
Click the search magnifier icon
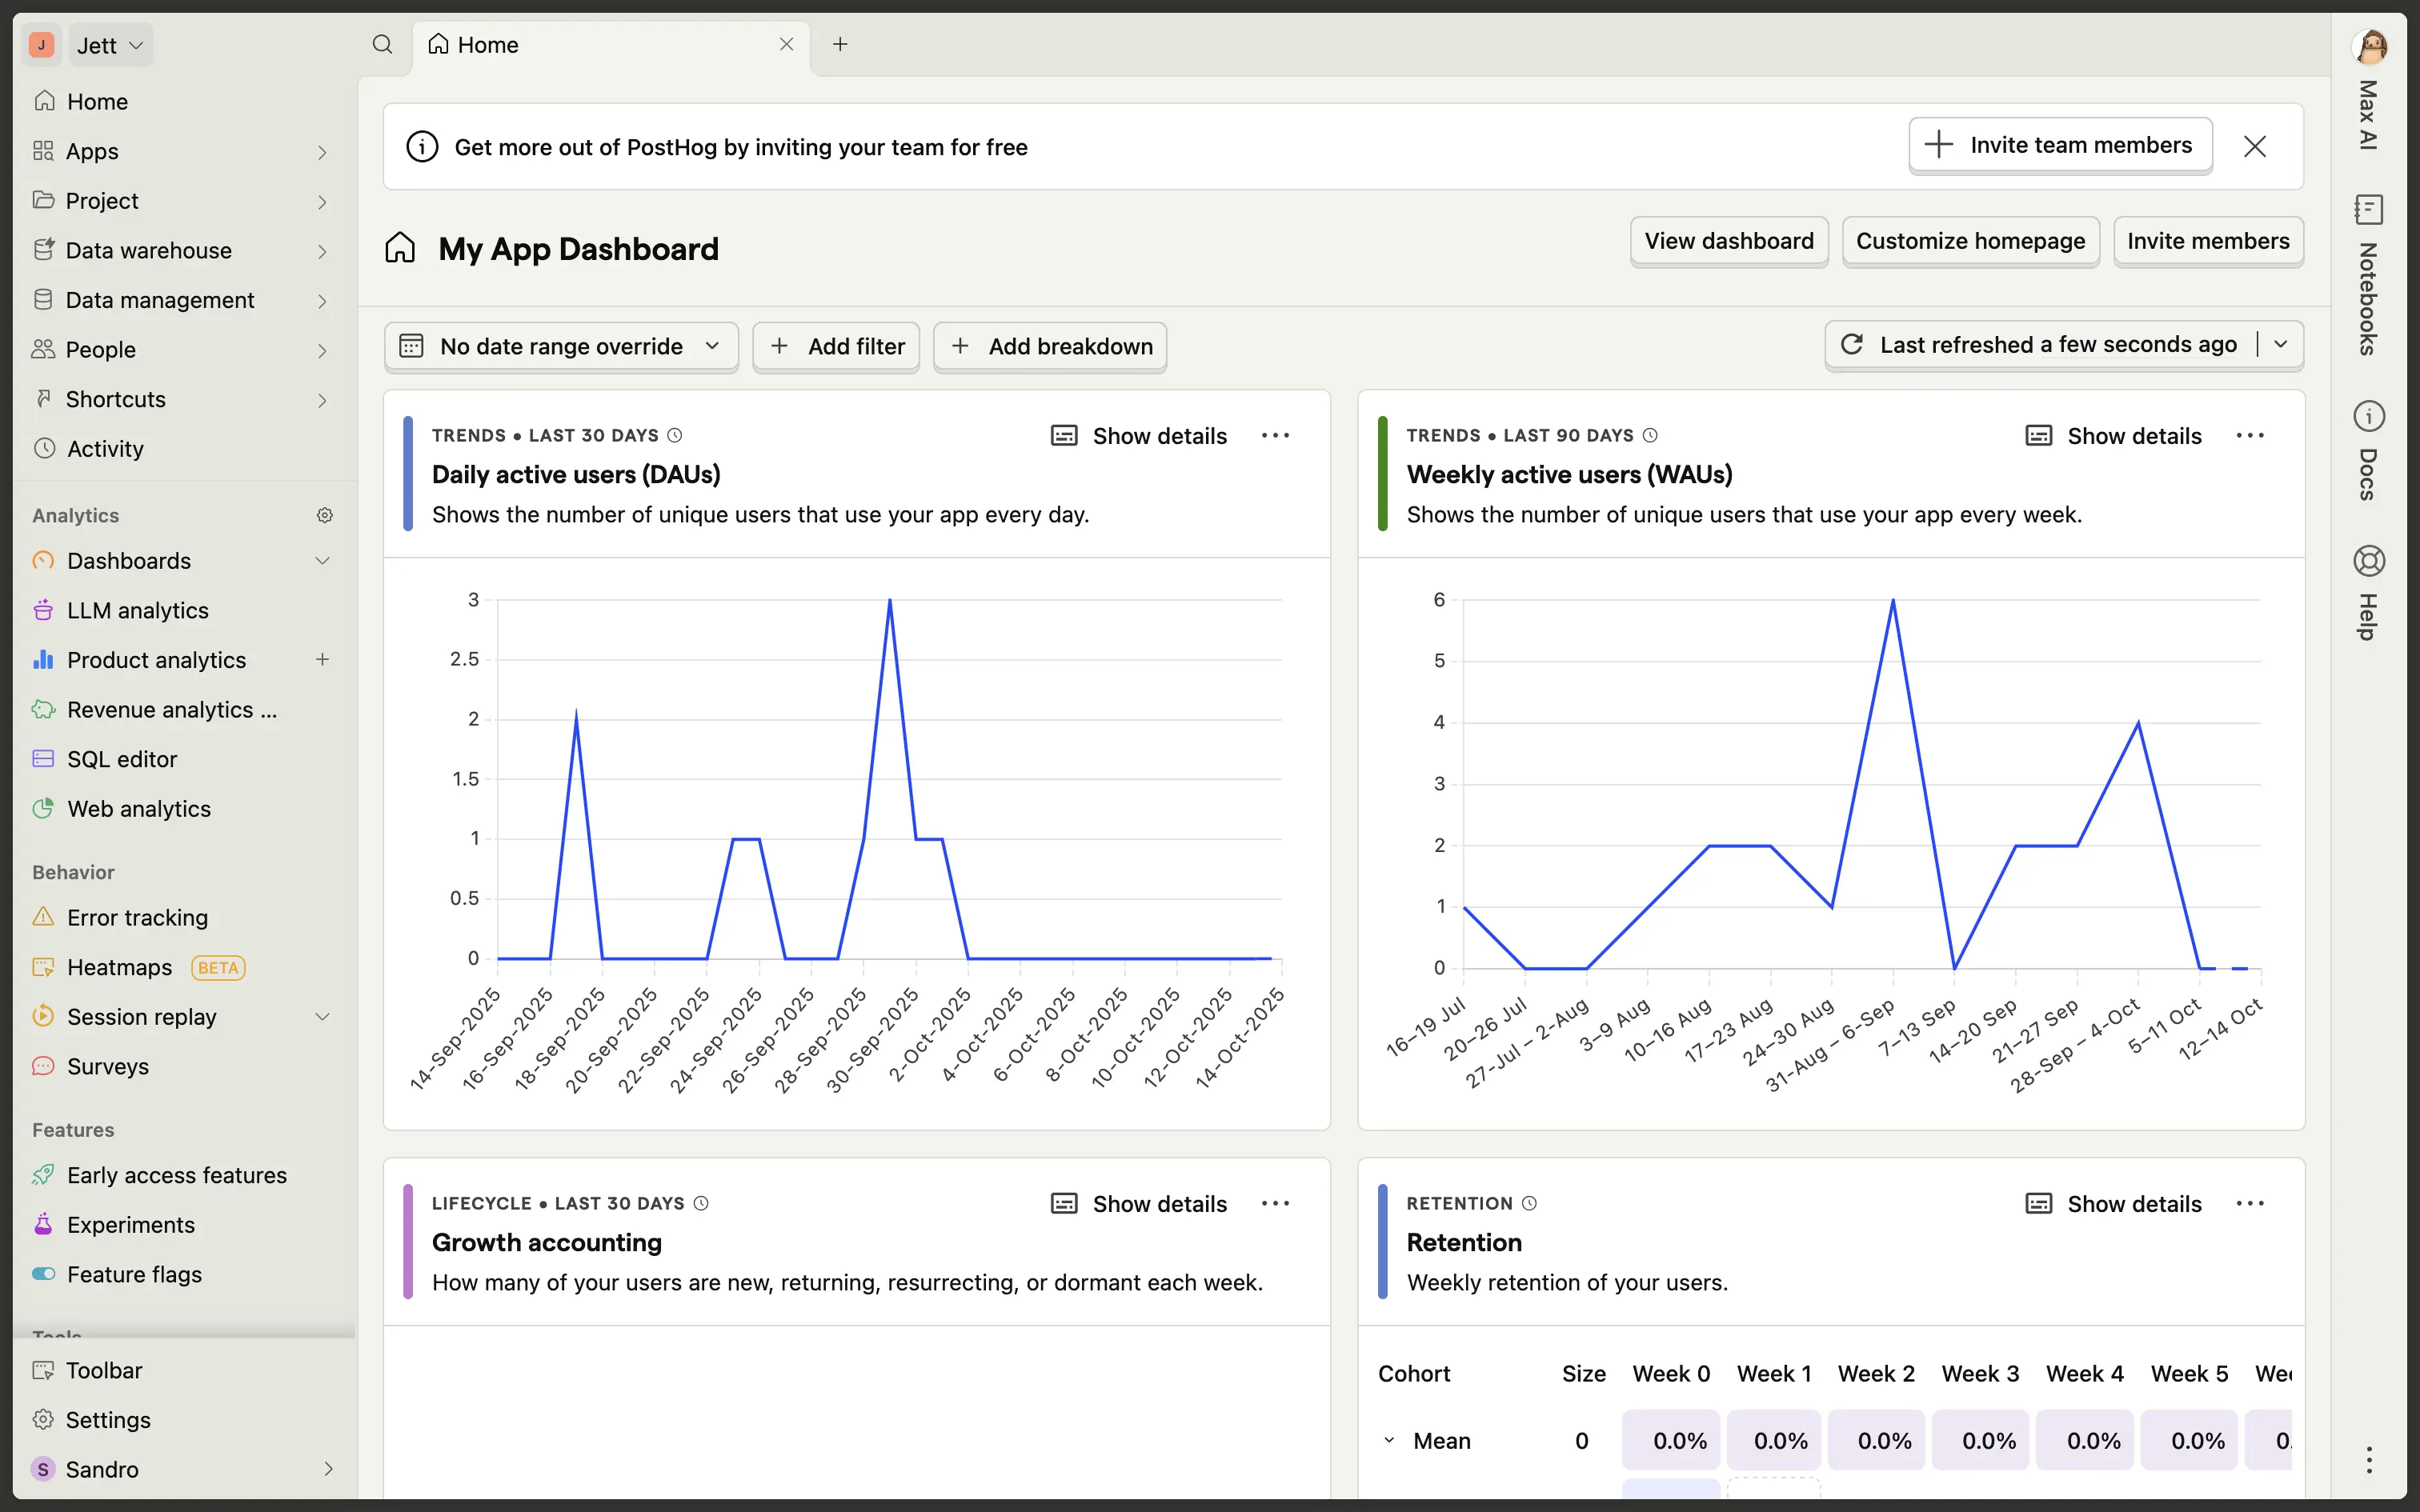point(382,44)
